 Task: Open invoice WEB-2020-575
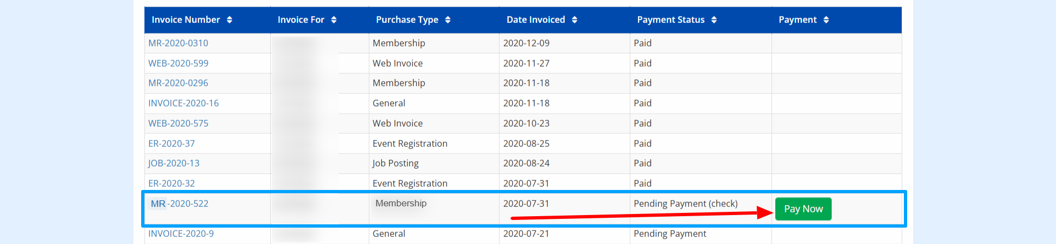coord(178,123)
